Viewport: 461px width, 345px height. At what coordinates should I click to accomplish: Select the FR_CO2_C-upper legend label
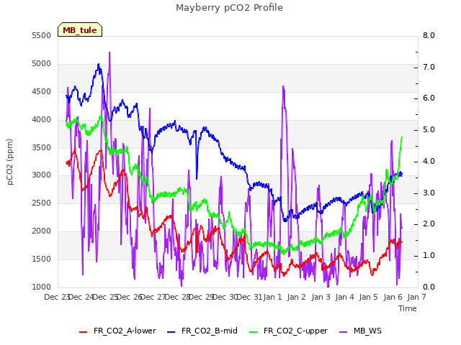click(295, 331)
